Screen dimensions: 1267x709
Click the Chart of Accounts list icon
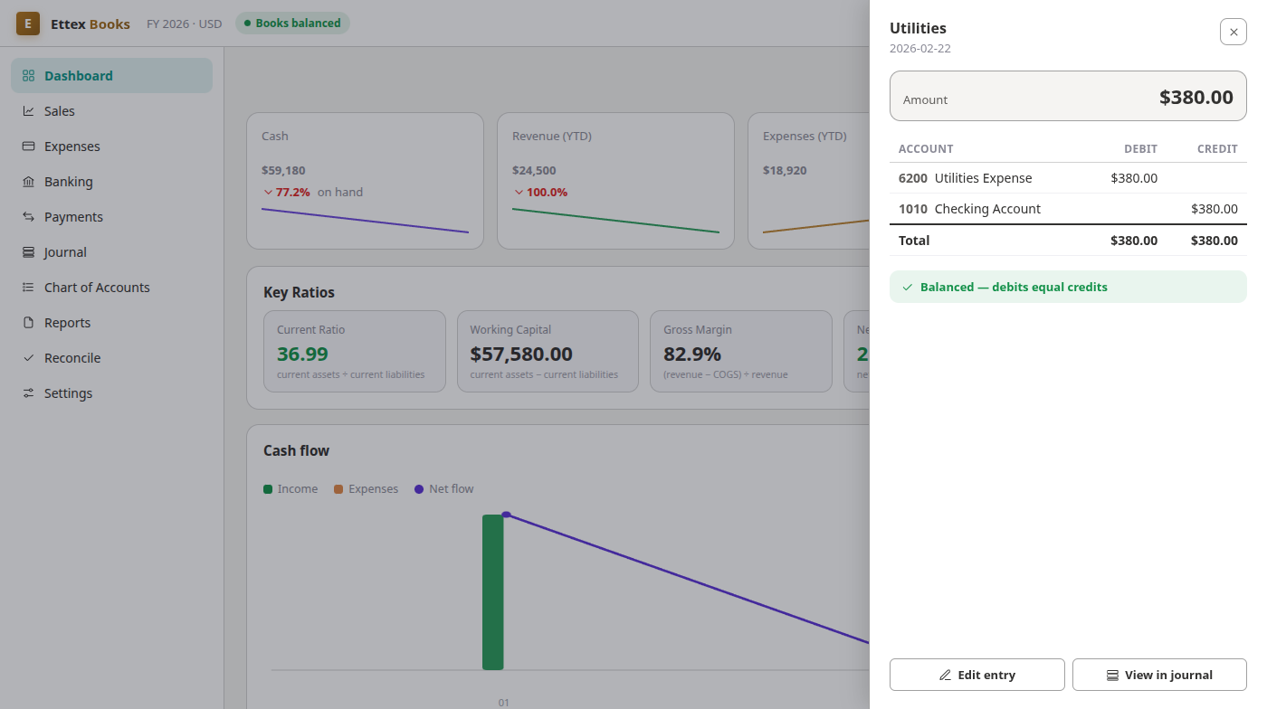click(x=28, y=288)
